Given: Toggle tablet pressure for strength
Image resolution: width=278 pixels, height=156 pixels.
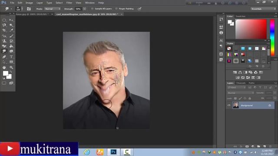Looking at the screenshot, I should [139, 9].
